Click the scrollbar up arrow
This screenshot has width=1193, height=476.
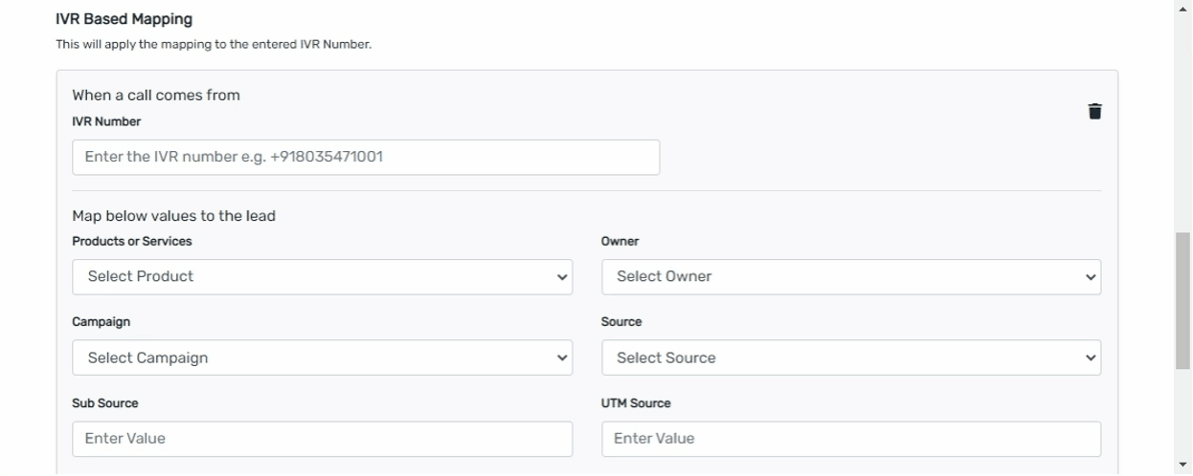click(x=1183, y=7)
